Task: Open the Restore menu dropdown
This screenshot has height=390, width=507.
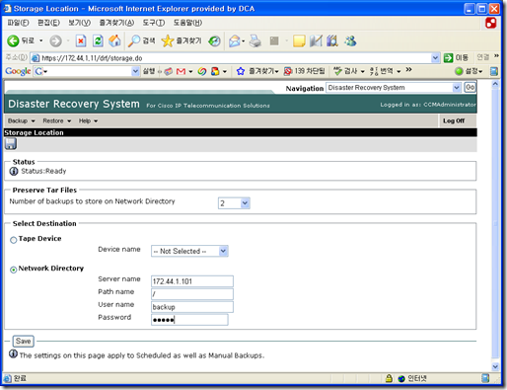Action: [x=57, y=120]
